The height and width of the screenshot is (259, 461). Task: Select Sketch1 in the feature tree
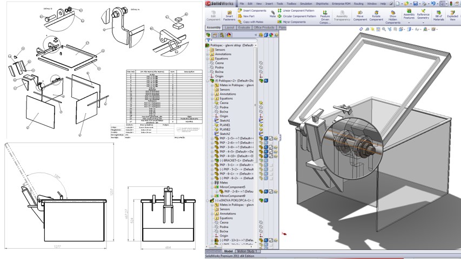(x=225, y=120)
